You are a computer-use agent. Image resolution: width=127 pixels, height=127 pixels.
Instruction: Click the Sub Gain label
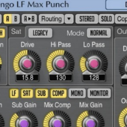24,105
